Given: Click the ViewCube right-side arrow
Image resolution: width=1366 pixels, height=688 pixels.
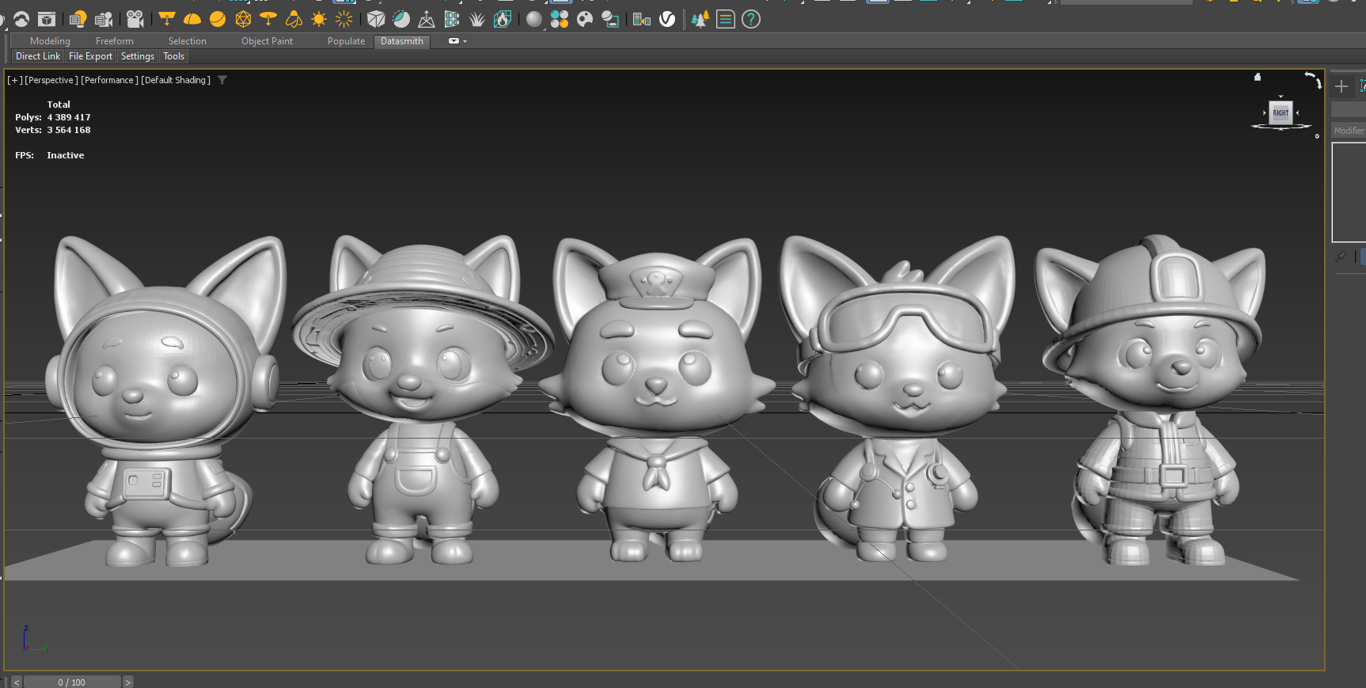Looking at the screenshot, I should (1296, 112).
